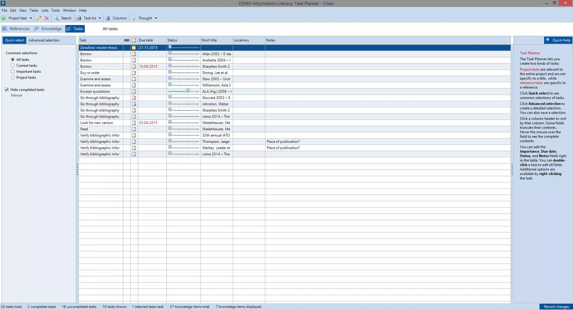Click importance icon for Look for new version
Image resolution: width=573 pixels, height=310 pixels.
(x=134, y=123)
